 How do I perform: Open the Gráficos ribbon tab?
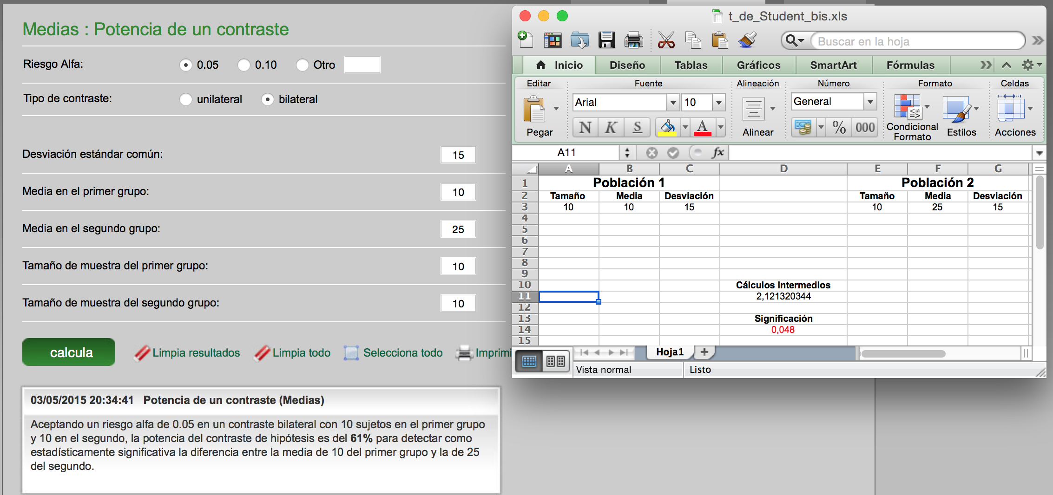point(758,65)
